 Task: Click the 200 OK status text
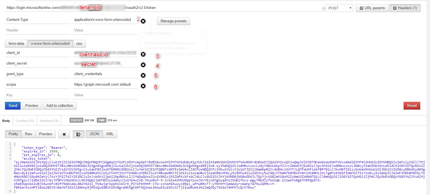click(89, 120)
